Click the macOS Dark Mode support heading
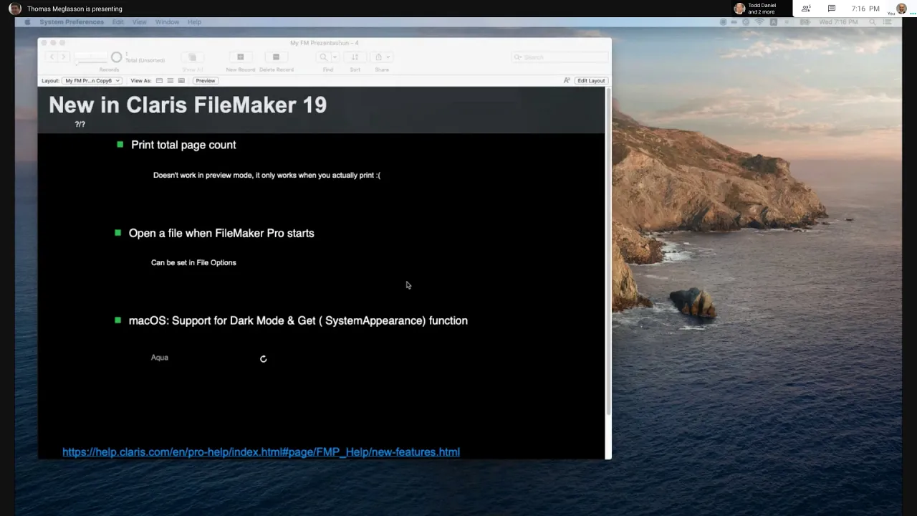Viewport: 917px width, 516px height. click(298, 320)
